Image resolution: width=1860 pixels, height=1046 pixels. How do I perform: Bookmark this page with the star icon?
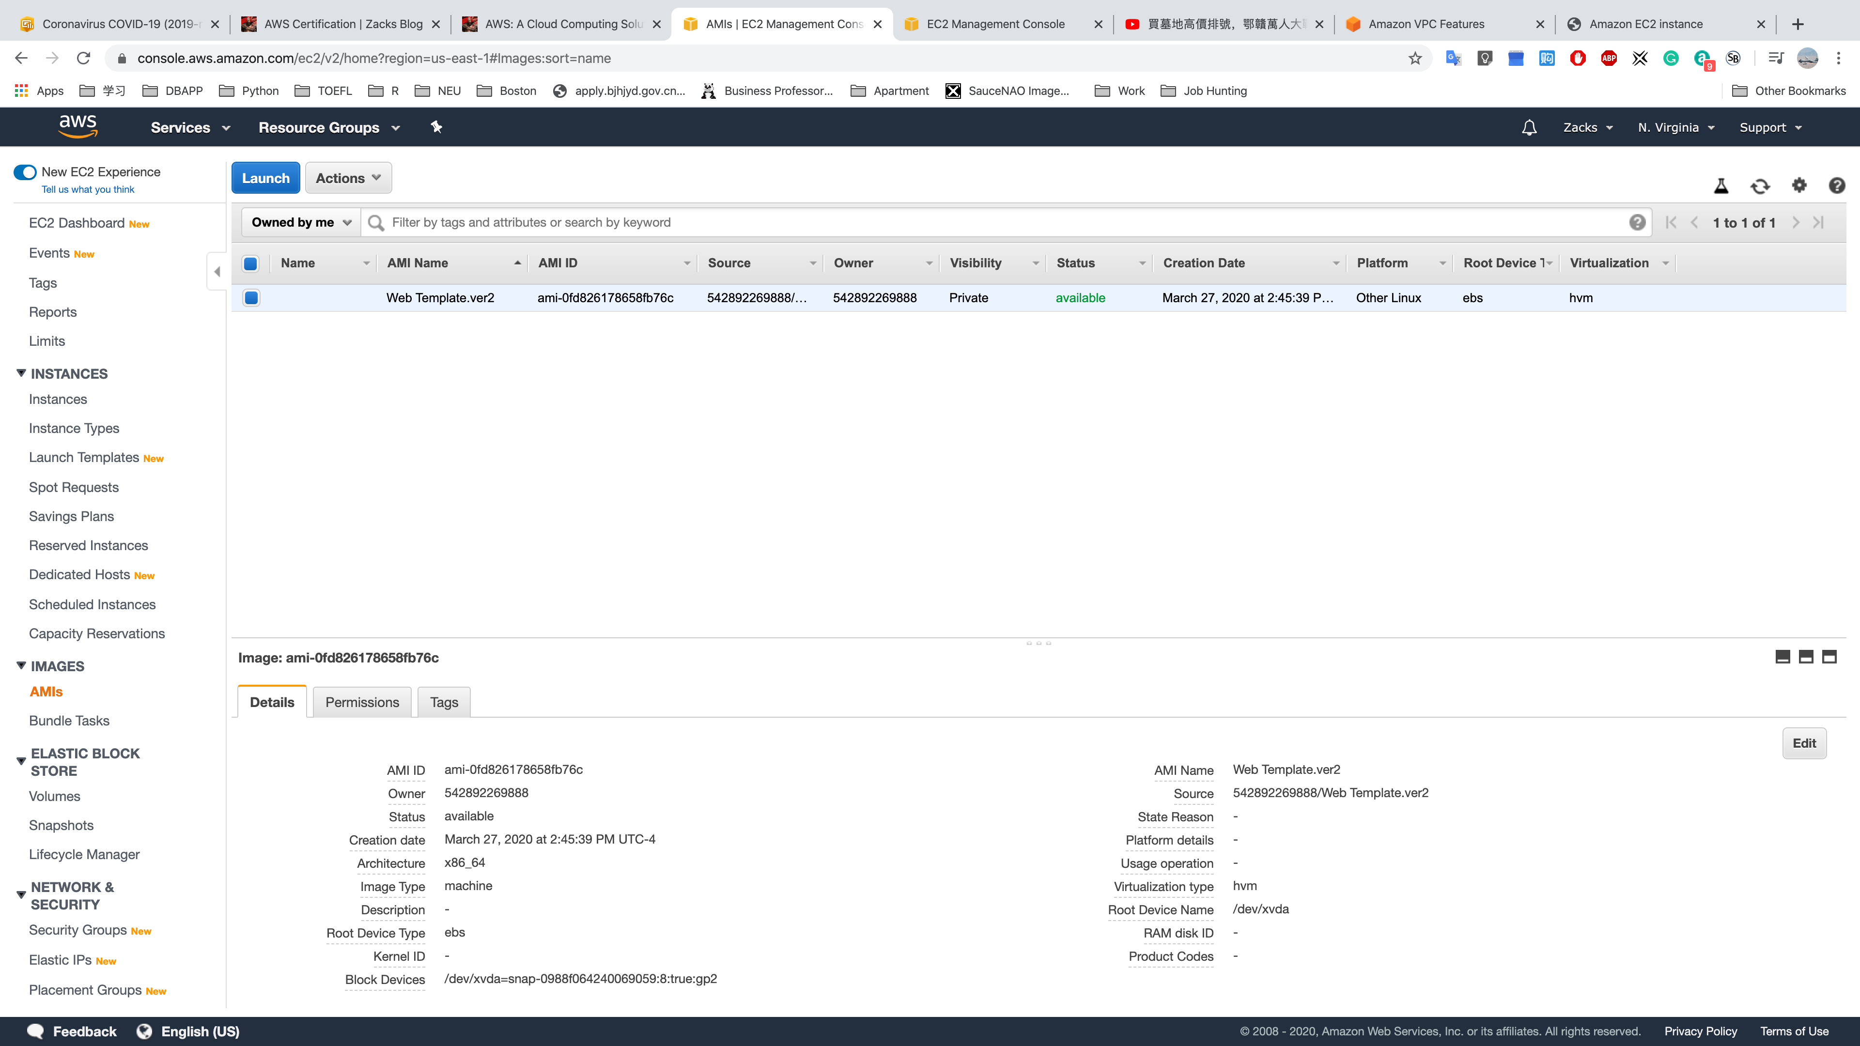(1414, 59)
